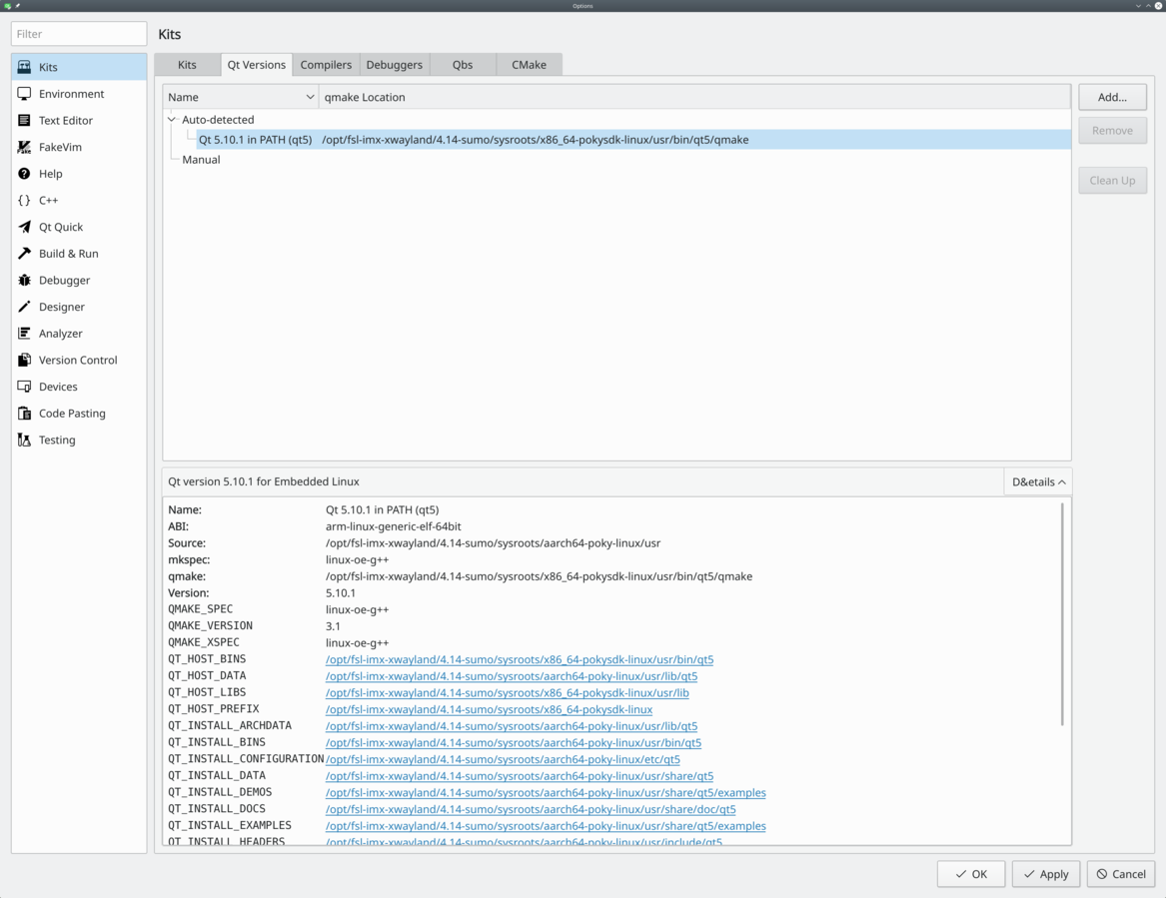This screenshot has height=898, width=1166.
Task: Open the QT_INSTALL_ARCHDATA path link
Action: pyautogui.click(x=512, y=726)
